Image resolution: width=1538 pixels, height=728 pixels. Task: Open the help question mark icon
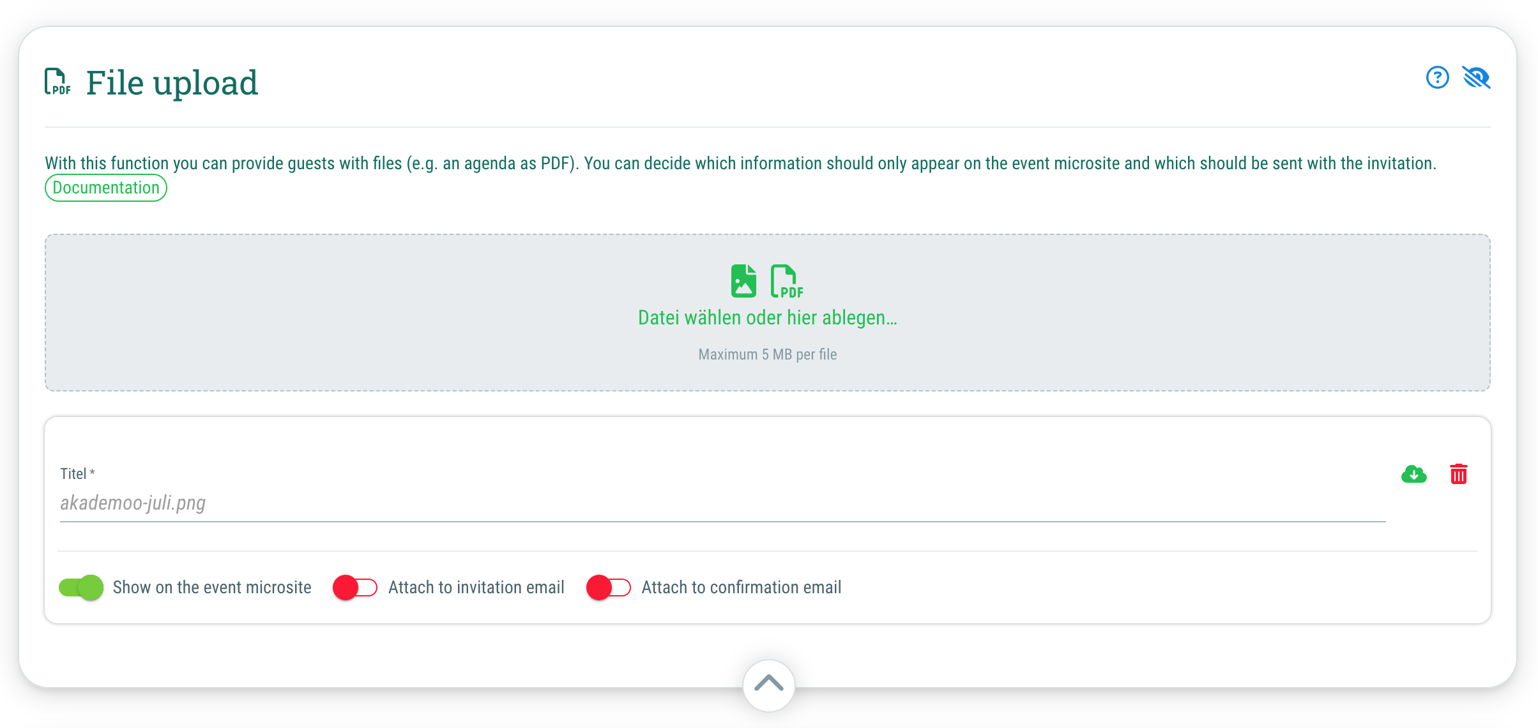(1437, 78)
